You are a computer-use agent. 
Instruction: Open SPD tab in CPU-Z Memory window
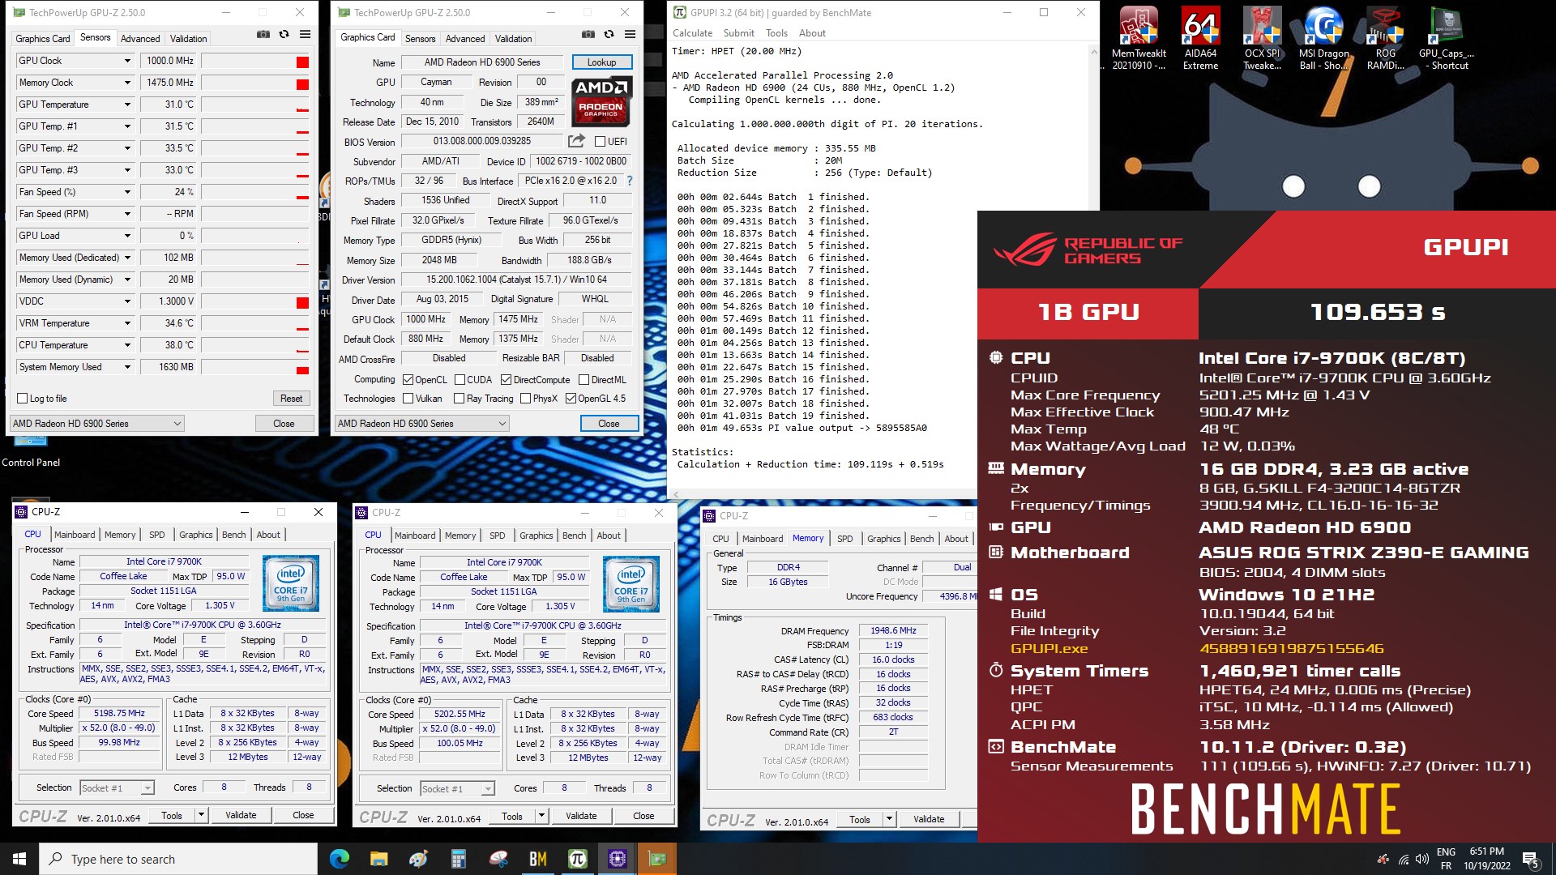[x=844, y=539]
